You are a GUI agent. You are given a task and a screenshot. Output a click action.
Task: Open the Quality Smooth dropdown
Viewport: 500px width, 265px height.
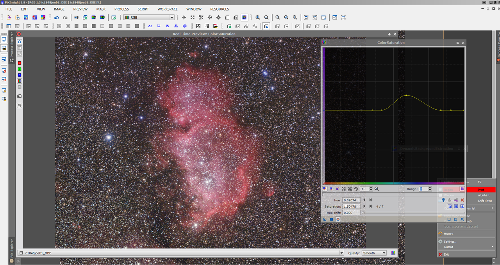coord(374,253)
